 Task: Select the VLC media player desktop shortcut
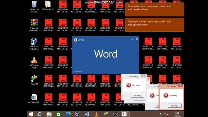click(x=34, y=62)
